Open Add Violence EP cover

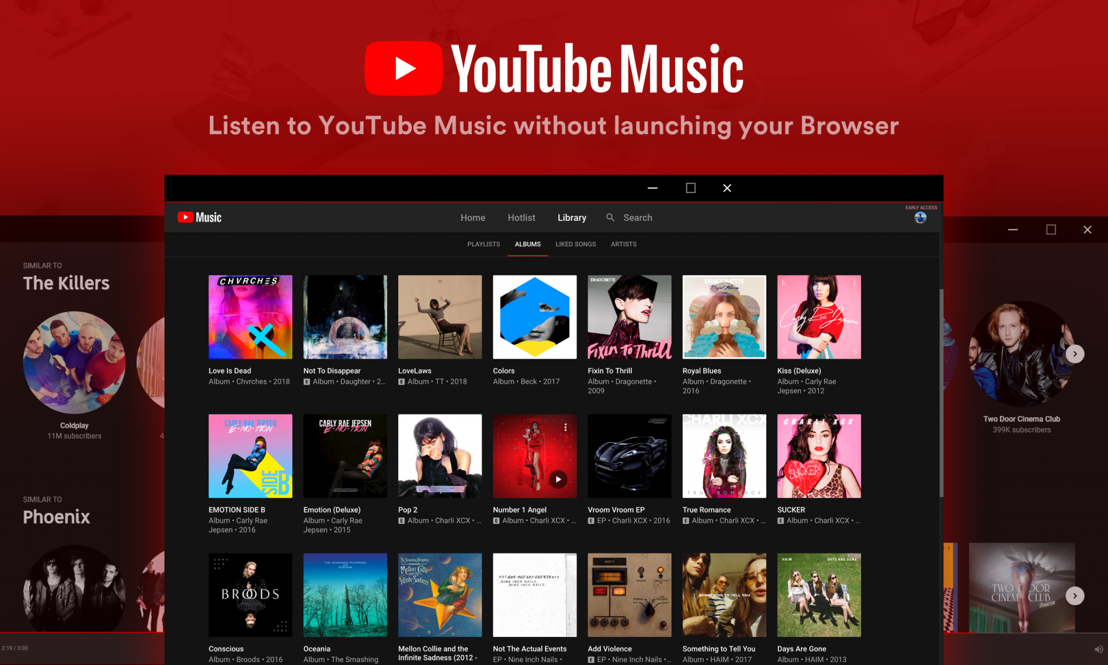[x=629, y=595]
